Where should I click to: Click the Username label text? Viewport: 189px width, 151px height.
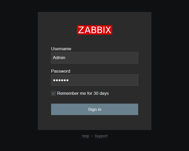click(x=61, y=49)
